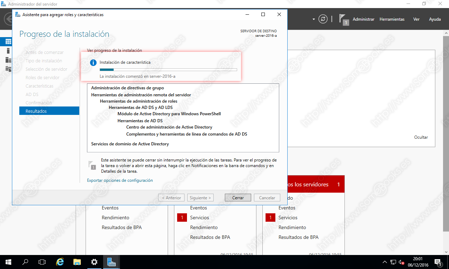Open the server selection dropdown arrow
The height and width of the screenshot is (269, 449).
click(x=313, y=19)
